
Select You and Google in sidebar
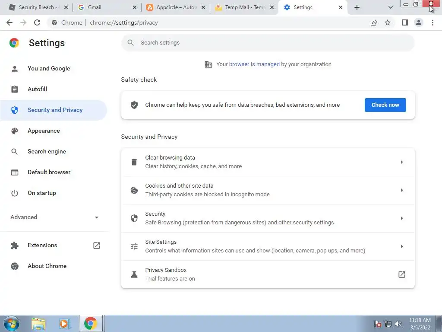click(x=54, y=69)
